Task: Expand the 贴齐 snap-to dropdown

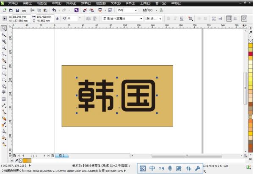Action: point(156,10)
